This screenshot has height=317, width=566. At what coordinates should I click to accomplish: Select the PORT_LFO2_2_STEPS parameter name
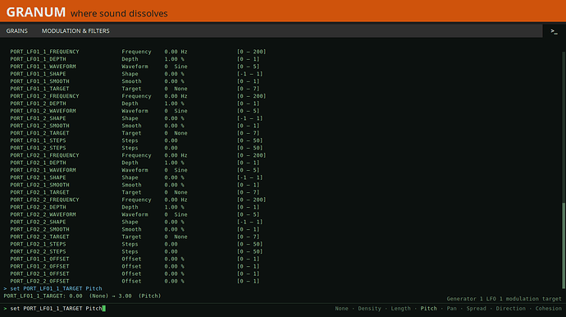coord(38,251)
